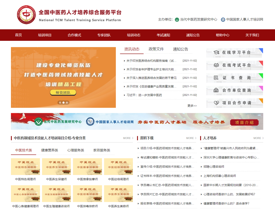The image size is (275, 211).
Task: Switch to the 健康营养类 category
Action: pyautogui.click(x=50, y=150)
